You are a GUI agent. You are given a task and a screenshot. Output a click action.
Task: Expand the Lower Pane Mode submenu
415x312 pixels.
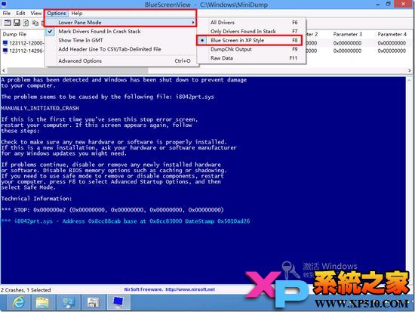(121, 22)
